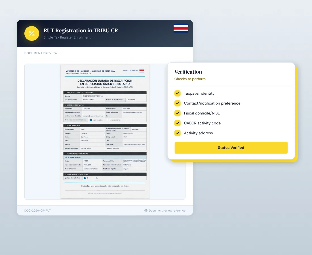The width and height of the screenshot is (312, 255).
Task: Toggle the Taxpayer identity checkbox
Action: 178,93
